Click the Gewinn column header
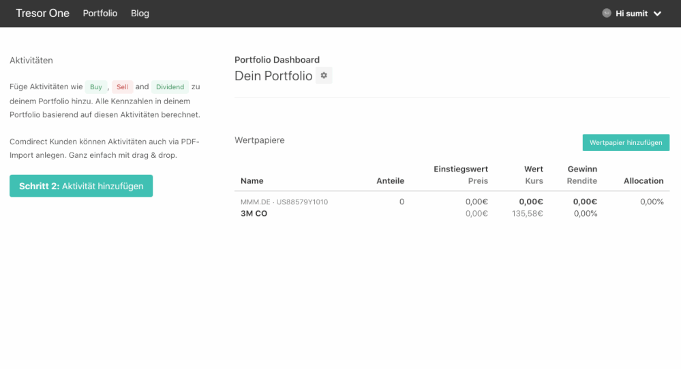Viewport: 681px width, 369px height. [582, 169]
